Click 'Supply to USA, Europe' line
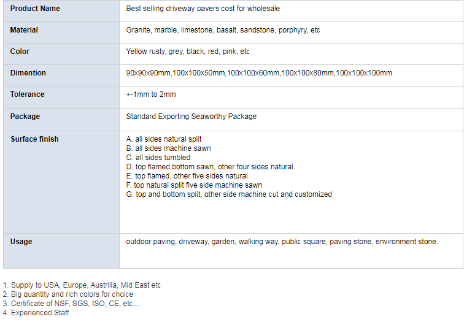The height and width of the screenshot is (322, 464). click(x=82, y=285)
